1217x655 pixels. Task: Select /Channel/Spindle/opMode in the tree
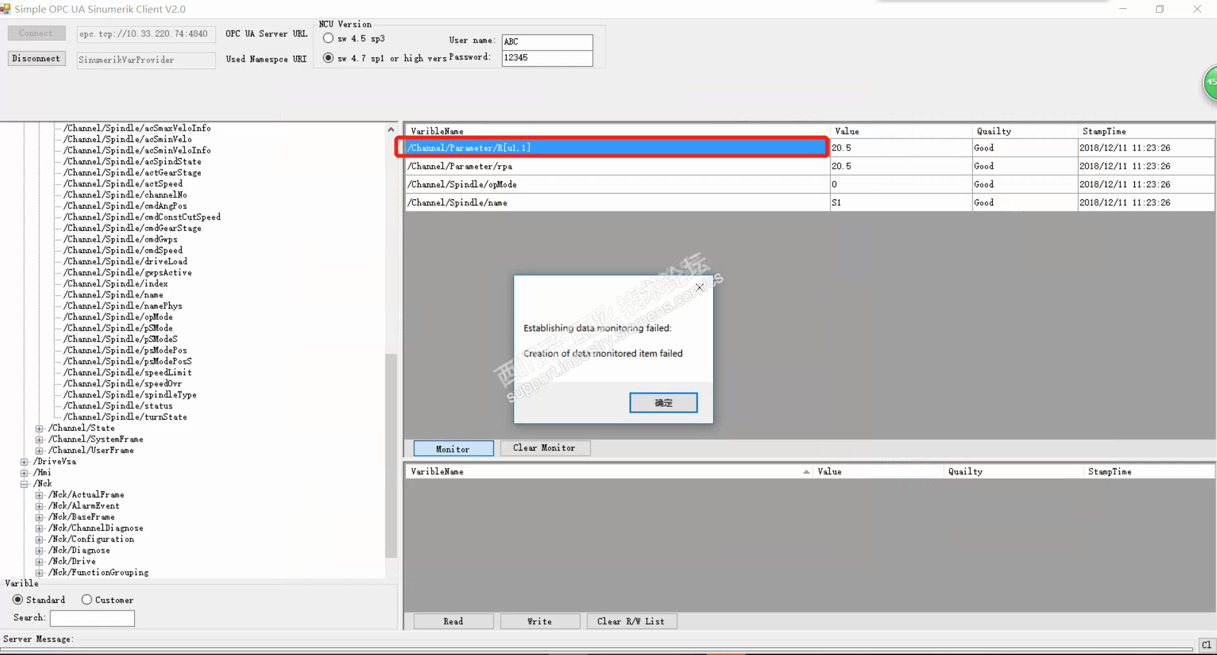[x=118, y=317]
